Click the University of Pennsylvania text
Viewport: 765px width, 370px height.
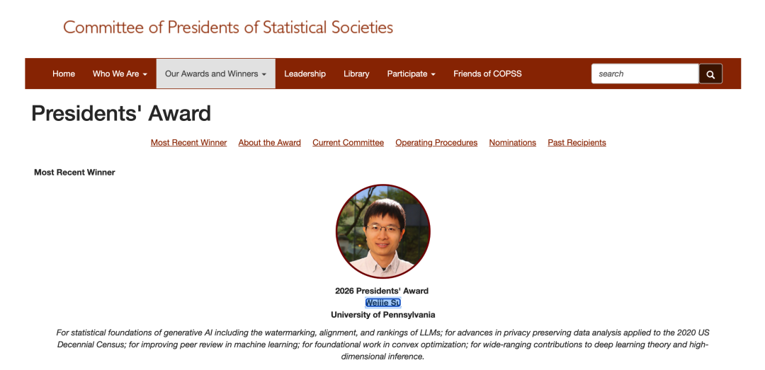pyautogui.click(x=383, y=315)
